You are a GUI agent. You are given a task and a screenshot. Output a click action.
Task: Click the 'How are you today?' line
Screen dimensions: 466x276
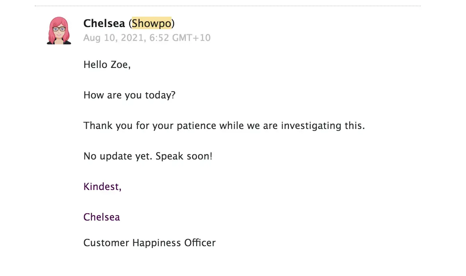click(130, 95)
